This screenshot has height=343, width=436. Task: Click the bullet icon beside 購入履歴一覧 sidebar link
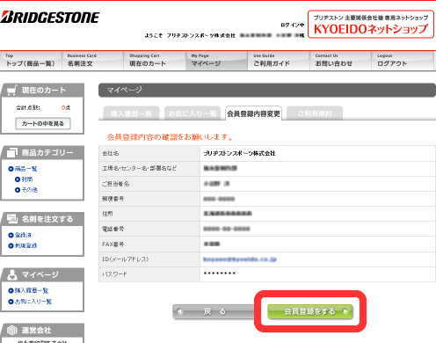point(11,290)
